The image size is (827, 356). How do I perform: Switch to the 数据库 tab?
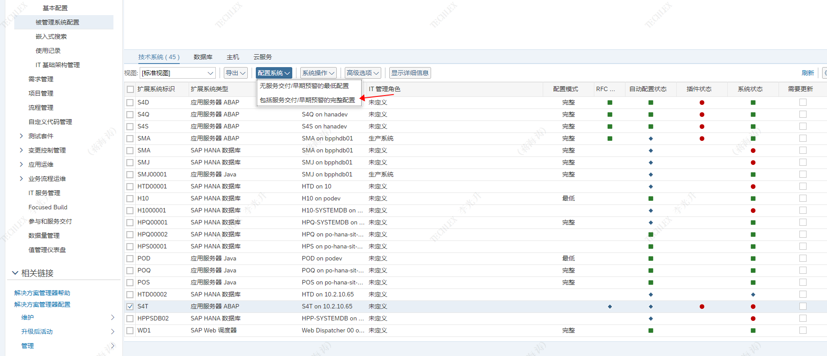203,57
